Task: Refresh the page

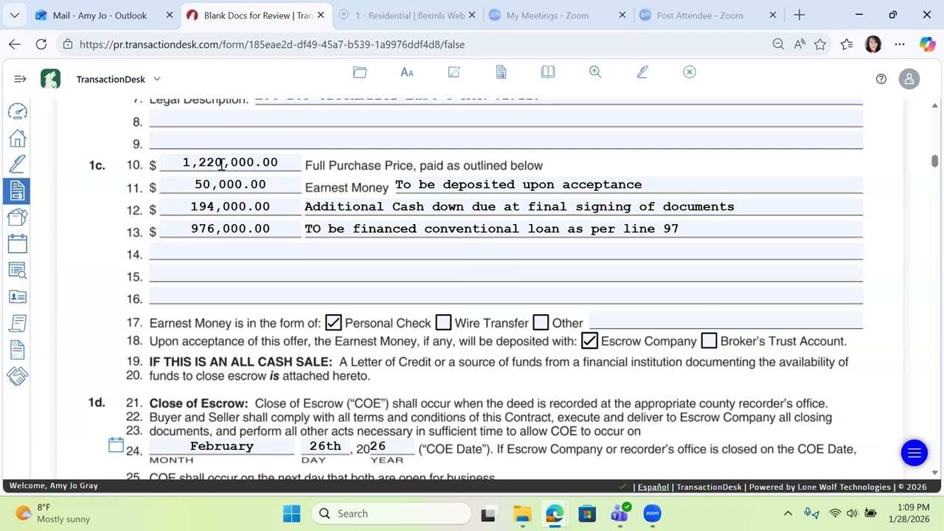Action: click(x=41, y=44)
